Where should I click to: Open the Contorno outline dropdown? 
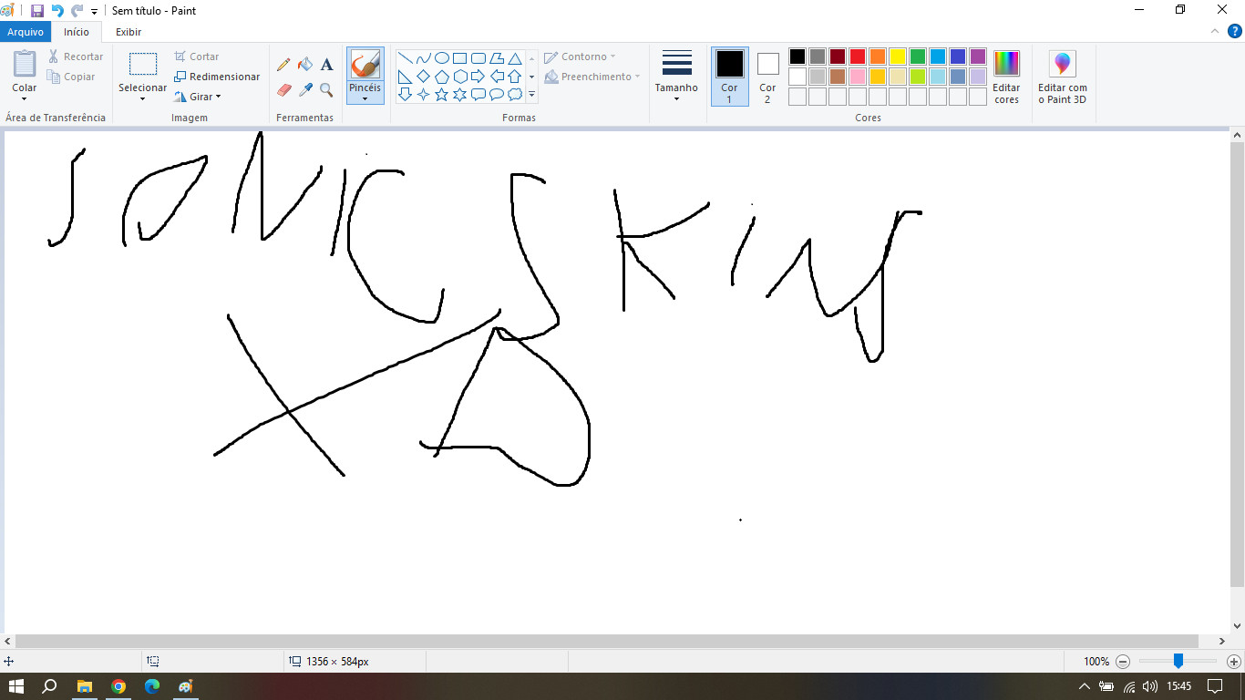tap(580, 57)
